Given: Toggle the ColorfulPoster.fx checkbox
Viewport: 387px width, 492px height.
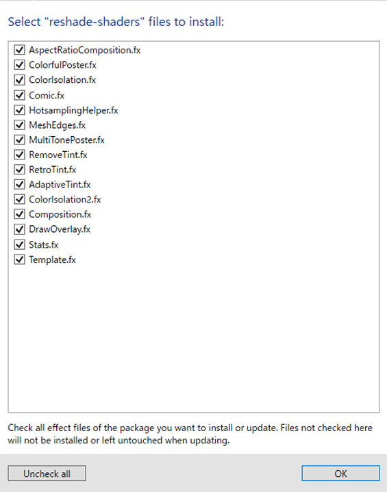Looking at the screenshot, I should [19, 65].
